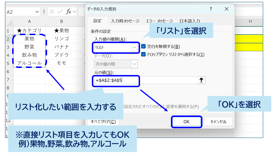275x154 pixels.
Task: Select column B header
Action: 62,22
